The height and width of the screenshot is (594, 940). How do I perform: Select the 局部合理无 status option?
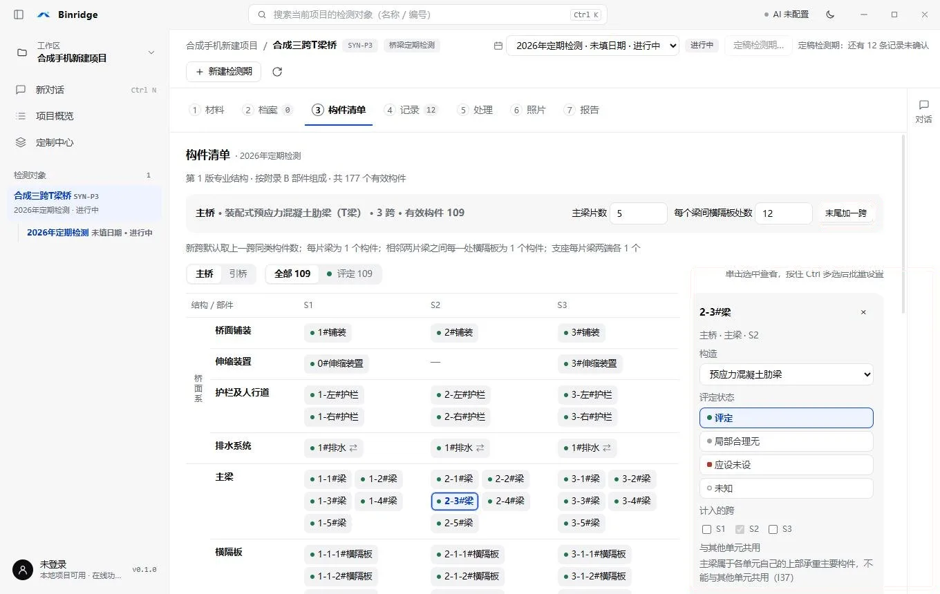(x=787, y=441)
